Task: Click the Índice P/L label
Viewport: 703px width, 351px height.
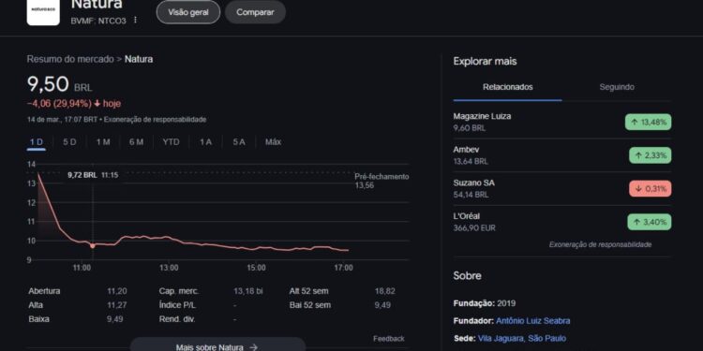Action: (x=177, y=305)
